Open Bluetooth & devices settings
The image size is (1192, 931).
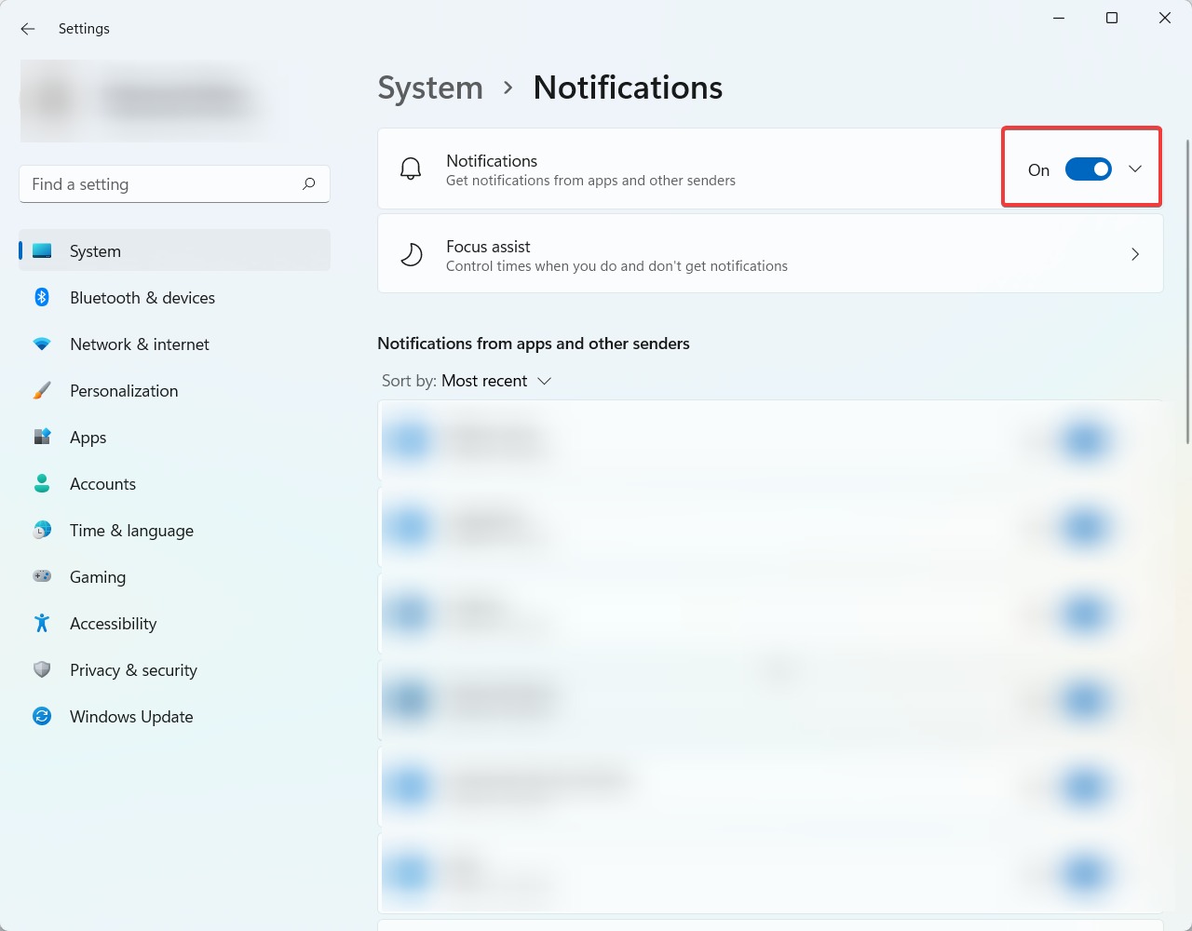tap(175, 297)
